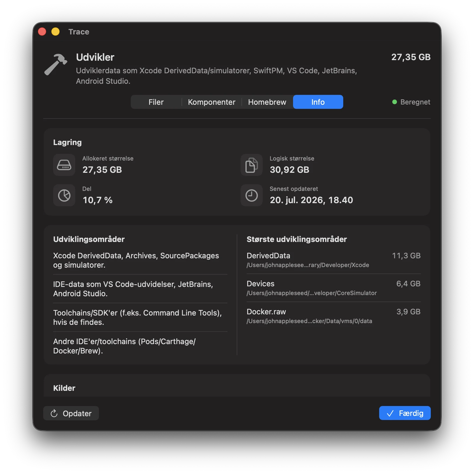Click the Kilder section heading
This screenshot has width=474, height=474.
[x=64, y=388]
